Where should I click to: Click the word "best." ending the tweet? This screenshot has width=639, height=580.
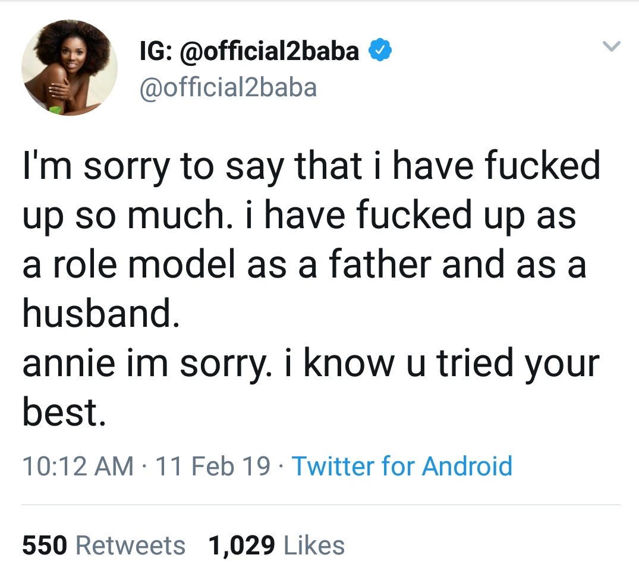[x=64, y=412]
